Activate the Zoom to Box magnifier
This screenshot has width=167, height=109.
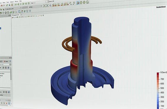[x=50, y=5]
